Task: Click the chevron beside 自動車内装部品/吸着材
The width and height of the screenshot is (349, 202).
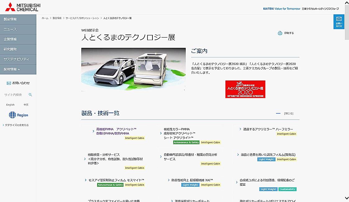Action: tap(161, 157)
